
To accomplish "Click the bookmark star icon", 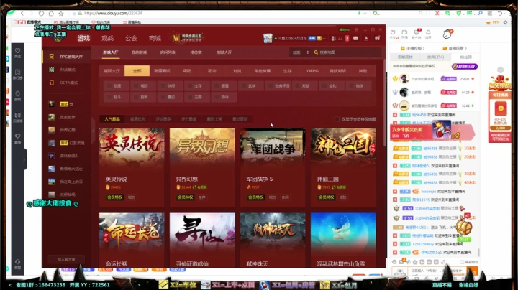I will point(61,13).
